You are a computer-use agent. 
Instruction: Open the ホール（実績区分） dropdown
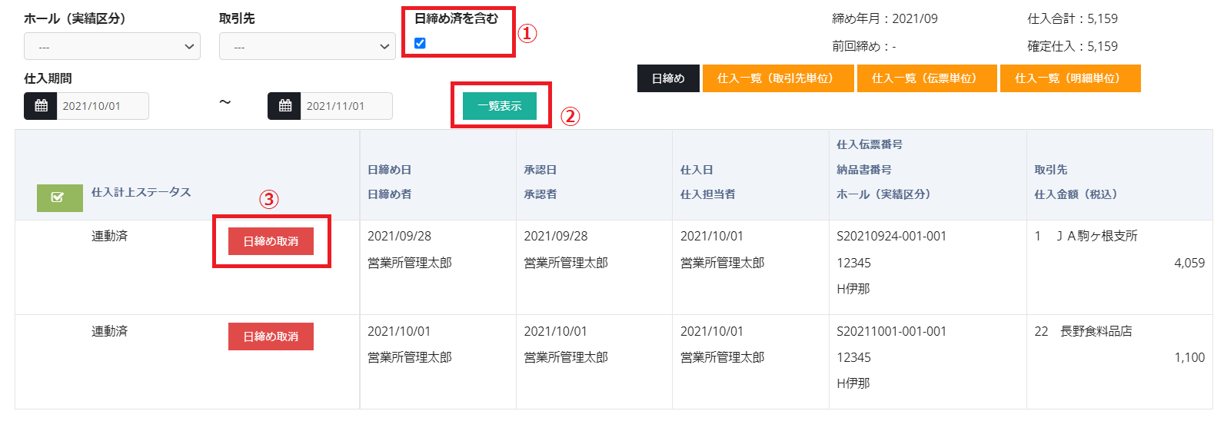112,46
